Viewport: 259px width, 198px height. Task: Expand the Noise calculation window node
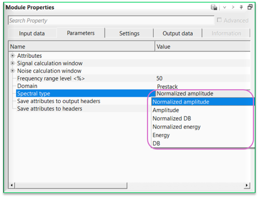pos(13,71)
